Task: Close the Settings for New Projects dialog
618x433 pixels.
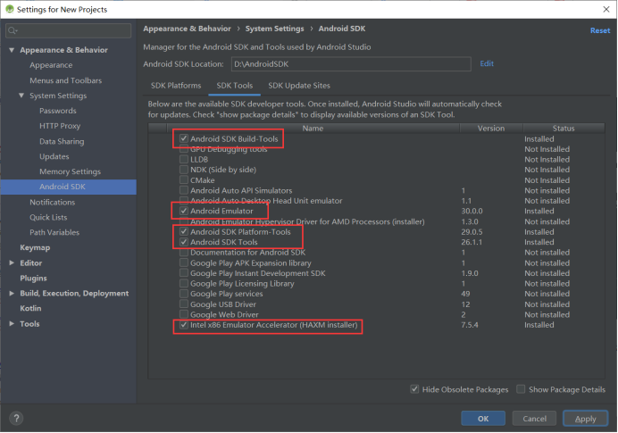Action: pos(606,9)
